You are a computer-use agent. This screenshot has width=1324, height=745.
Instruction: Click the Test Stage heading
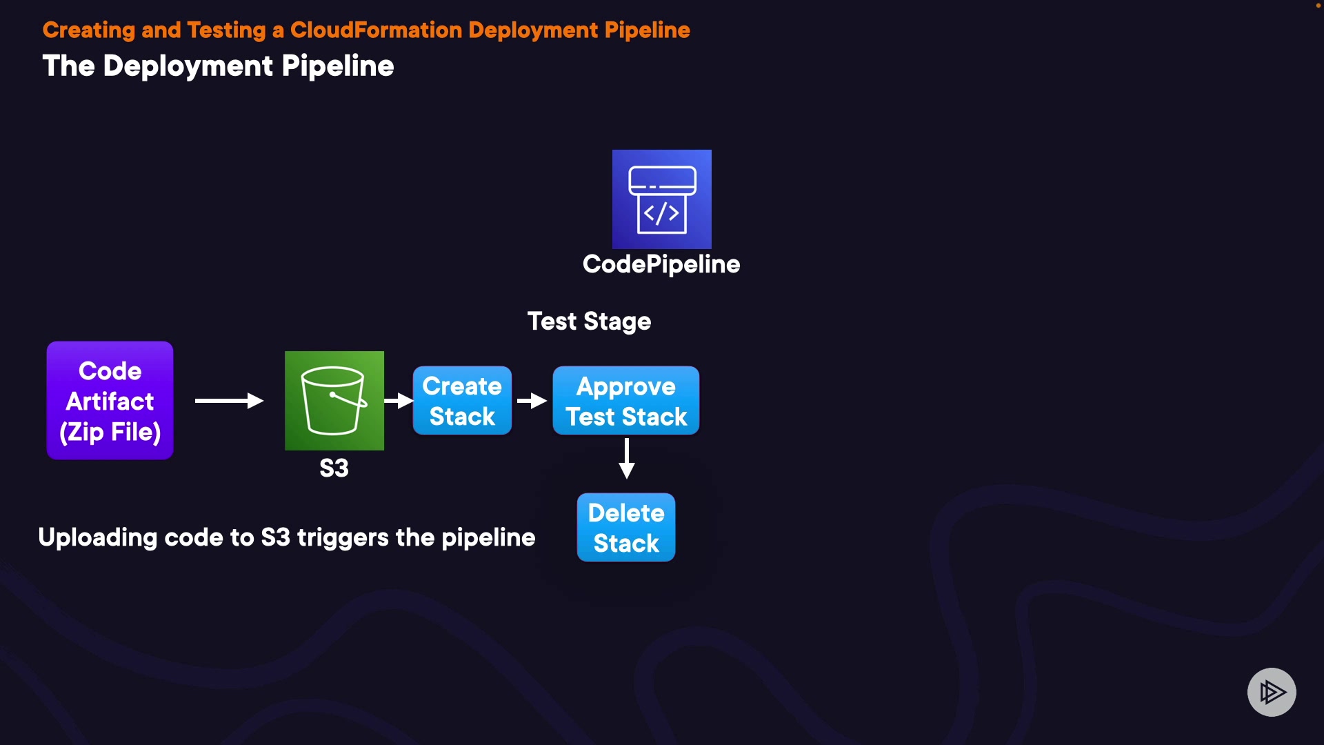589,321
